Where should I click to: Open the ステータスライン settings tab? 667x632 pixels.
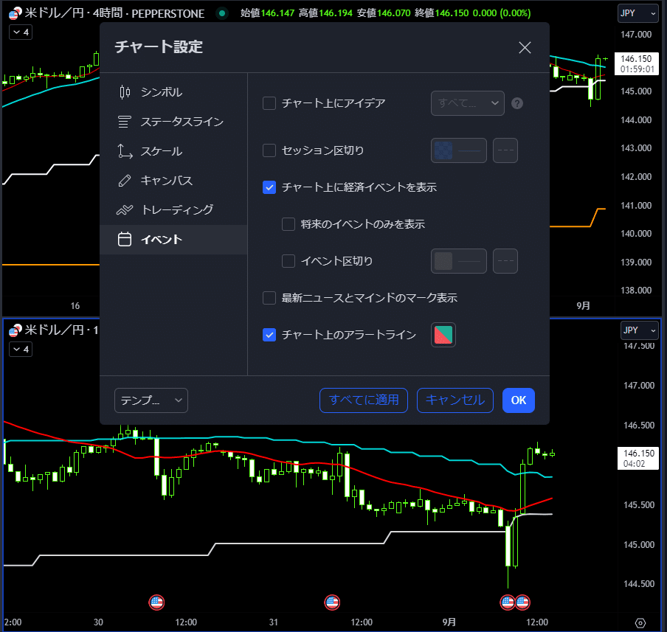[x=173, y=122]
